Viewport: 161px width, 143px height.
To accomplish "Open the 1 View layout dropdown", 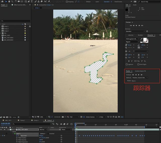I will point(102,117).
